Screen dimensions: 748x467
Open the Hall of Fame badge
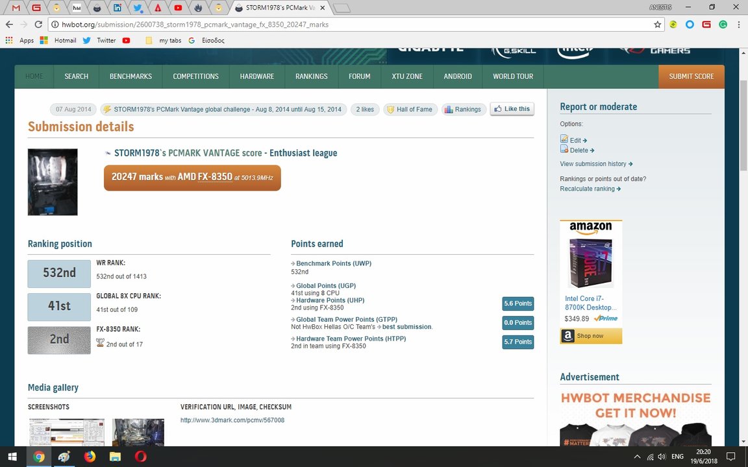tap(410, 109)
